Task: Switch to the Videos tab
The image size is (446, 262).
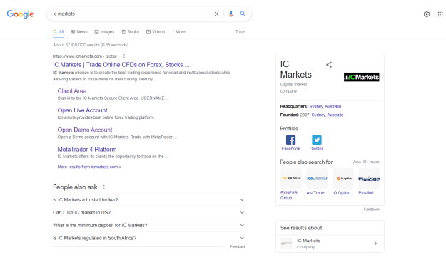Action: tap(156, 32)
